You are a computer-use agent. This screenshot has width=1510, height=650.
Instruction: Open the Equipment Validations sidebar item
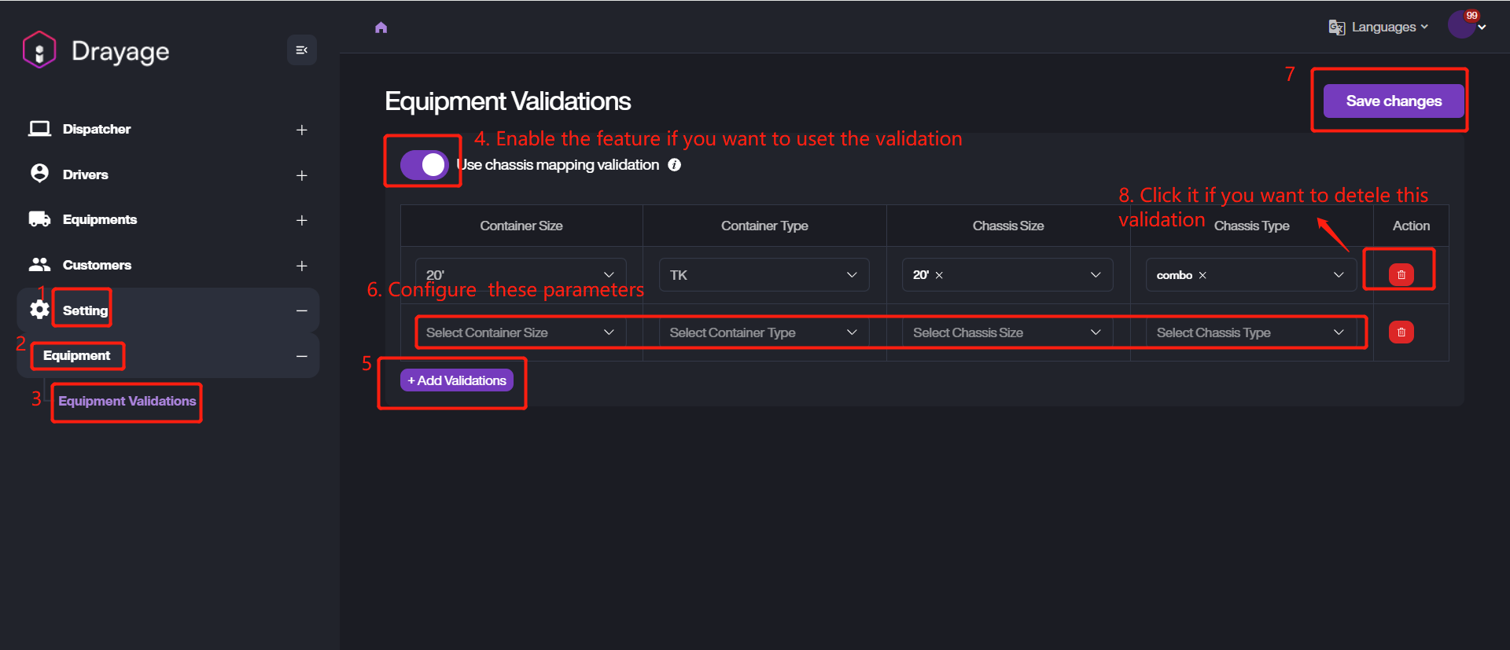(x=127, y=401)
